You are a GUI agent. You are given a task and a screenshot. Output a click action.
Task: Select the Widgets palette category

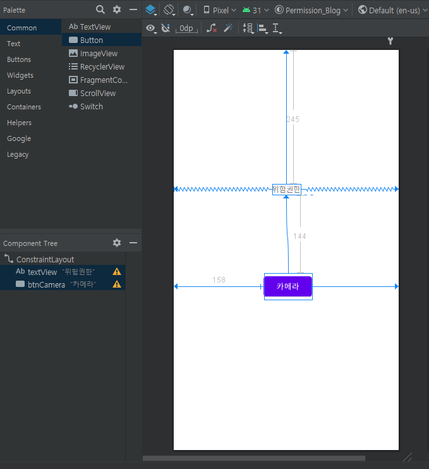click(x=31, y=75)
